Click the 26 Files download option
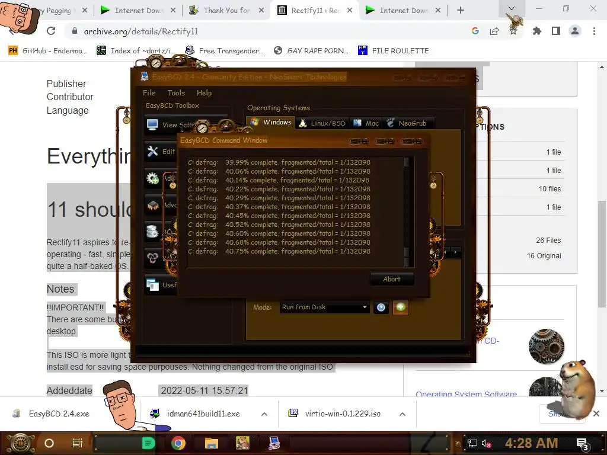Viewport: 607px width, 455px height. pos(548,241)
